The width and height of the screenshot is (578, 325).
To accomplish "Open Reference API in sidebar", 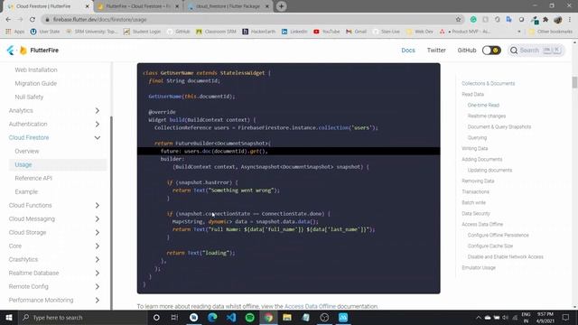I will (x=33, y=178).
